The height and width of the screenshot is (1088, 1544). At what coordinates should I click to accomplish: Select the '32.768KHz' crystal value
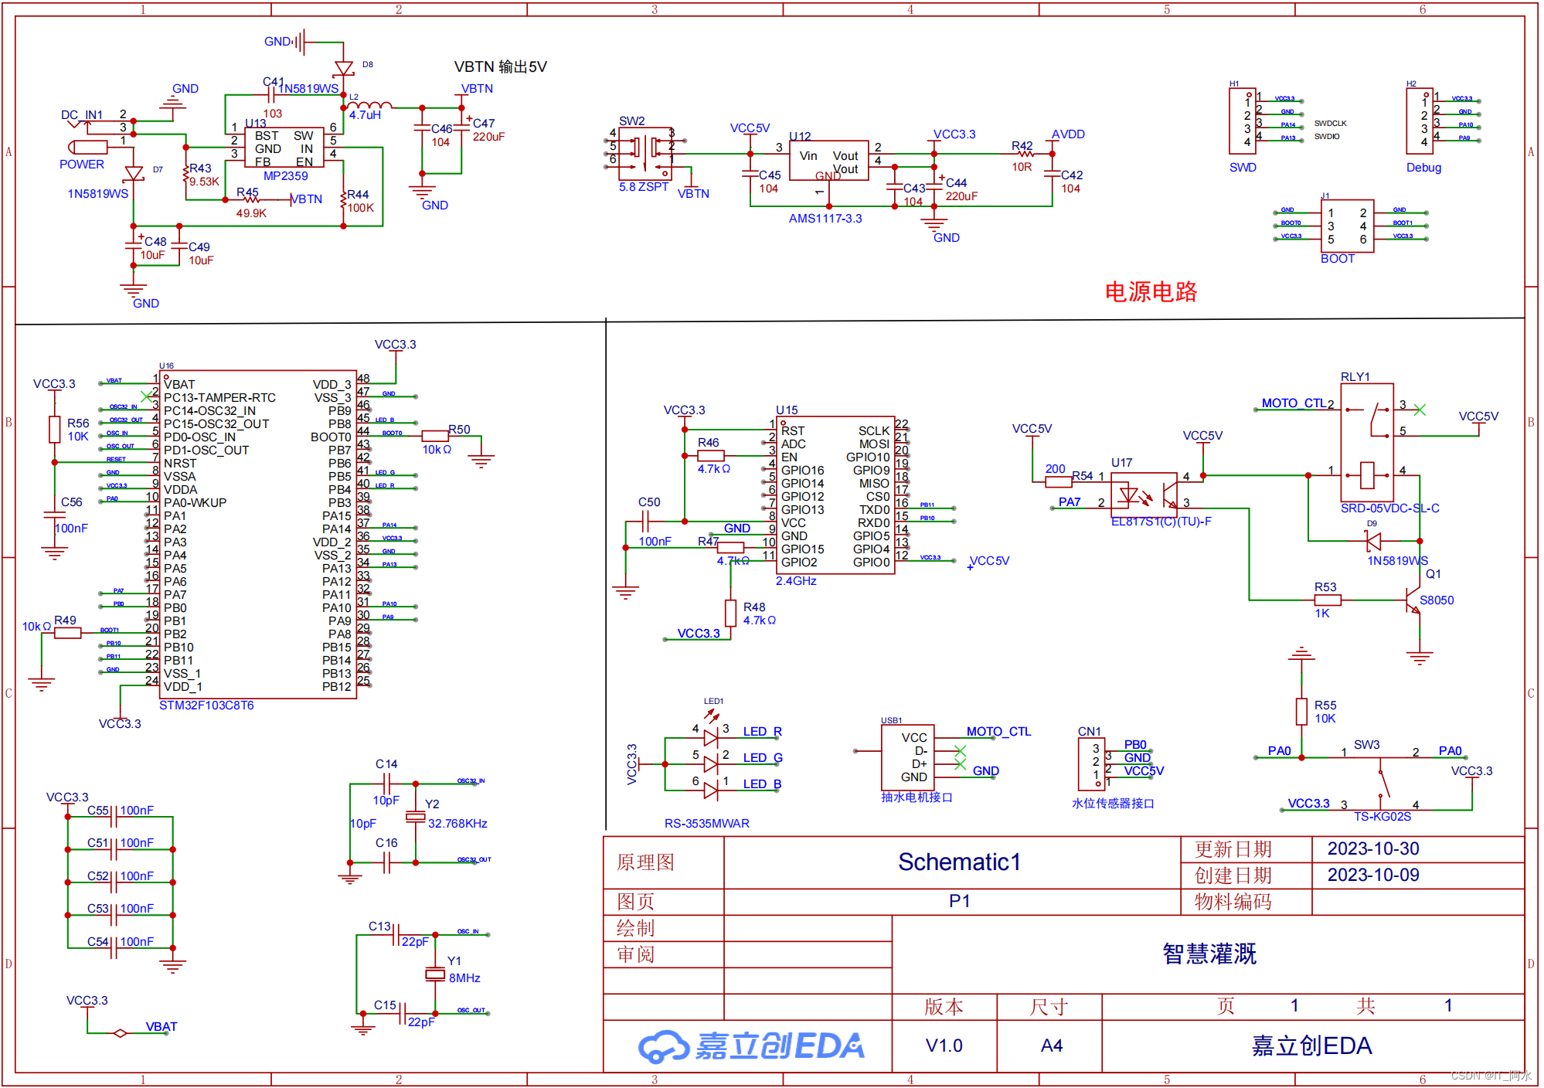[x=457, y=824]
